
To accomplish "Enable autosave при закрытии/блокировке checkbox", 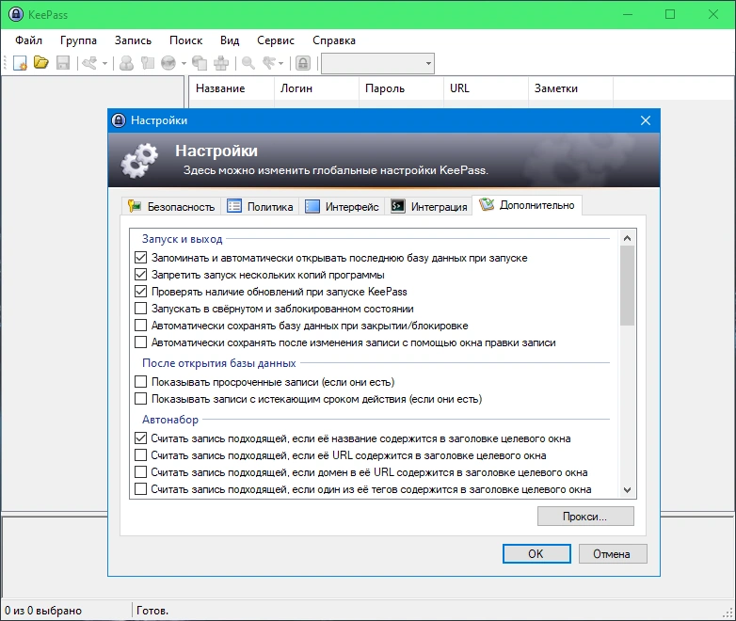I will pyautogui.click(x=140, y=326).
